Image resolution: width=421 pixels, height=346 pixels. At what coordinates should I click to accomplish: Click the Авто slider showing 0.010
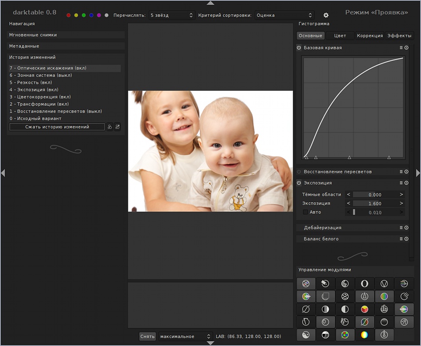coord(375,212)
